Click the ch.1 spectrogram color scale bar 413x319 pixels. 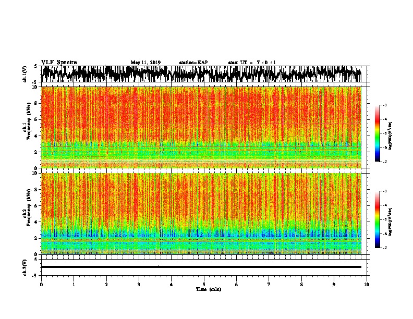click(x=377, y=133)
